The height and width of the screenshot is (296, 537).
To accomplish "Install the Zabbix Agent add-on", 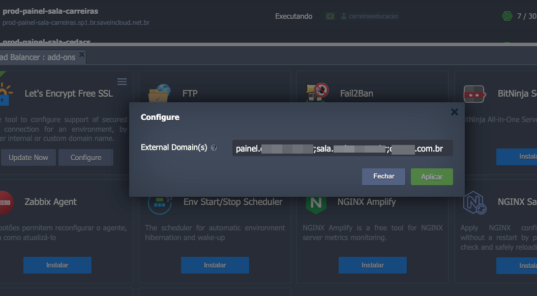I will coord(57,265).
